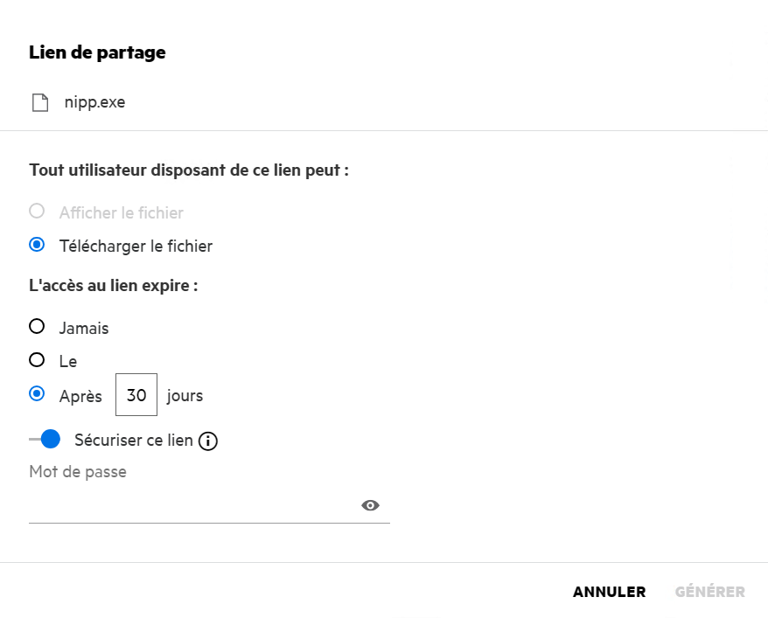The width and height of the screenshot is (768, 618).
Task: Show the password using the eye icon
Action: point(370,505)
